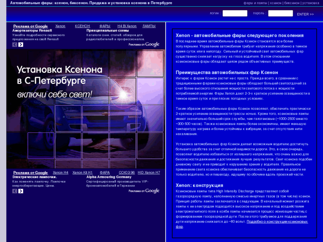Click previous arrow in top ad block

[15, 45]
